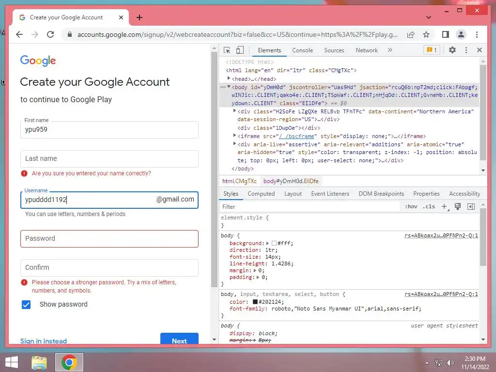This screenshot has height=372, width=496.
Task: Click the share this page icon
Action: [411, 34]
